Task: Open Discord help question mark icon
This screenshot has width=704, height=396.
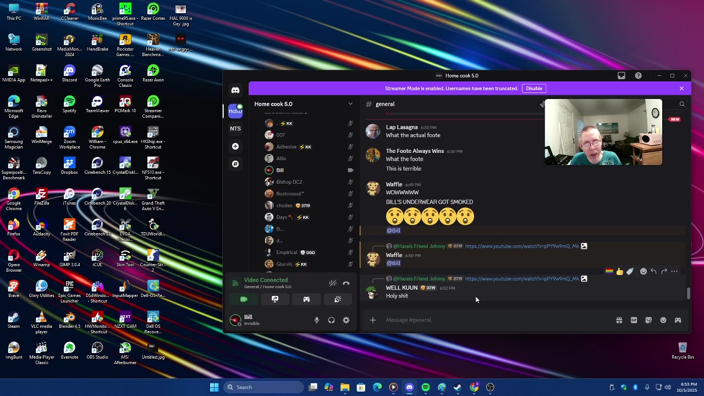Action: tap(638, 76)
